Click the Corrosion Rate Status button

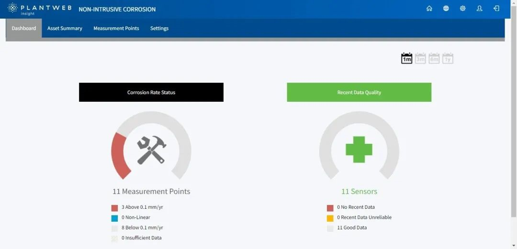151,92
